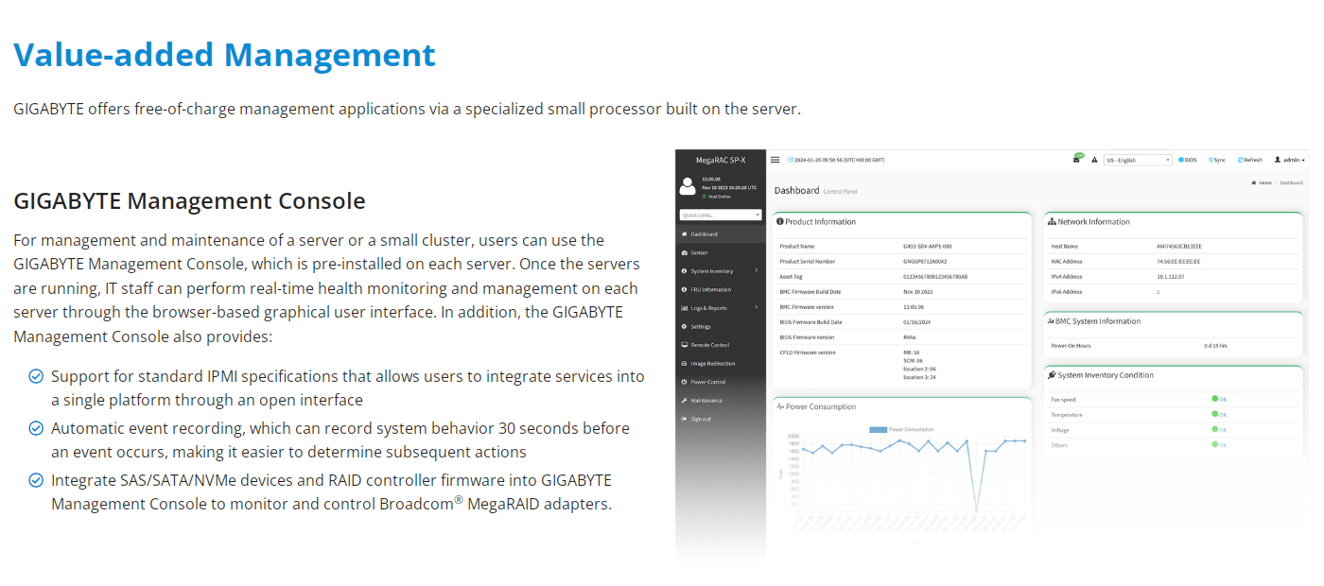Click IPv4 address 10.1.112.97
Viewport: 1324px width, 586px height.
(1171, 276)
